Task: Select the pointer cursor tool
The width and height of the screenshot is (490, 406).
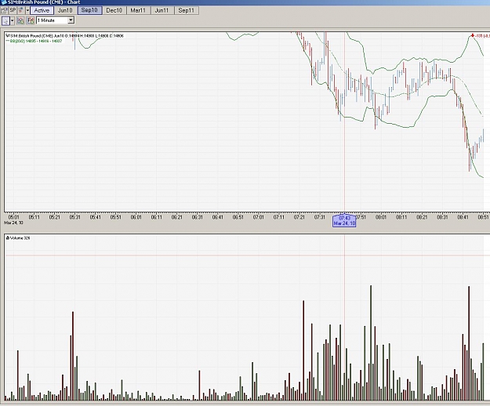Action: click(x=5, y=21)
